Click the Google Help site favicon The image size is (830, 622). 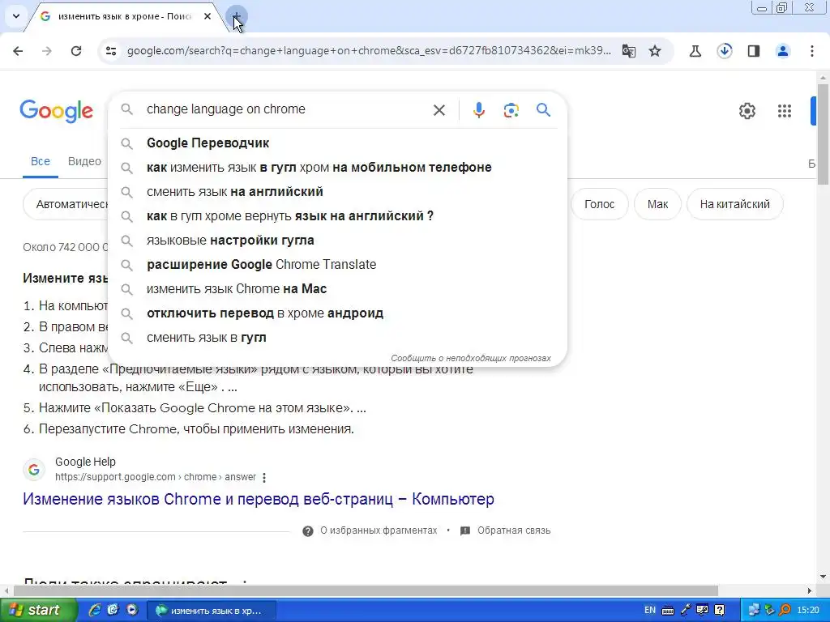[34, 469]
